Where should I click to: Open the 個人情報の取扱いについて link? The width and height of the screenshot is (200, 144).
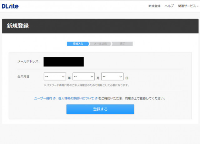(x=76, y=98)
